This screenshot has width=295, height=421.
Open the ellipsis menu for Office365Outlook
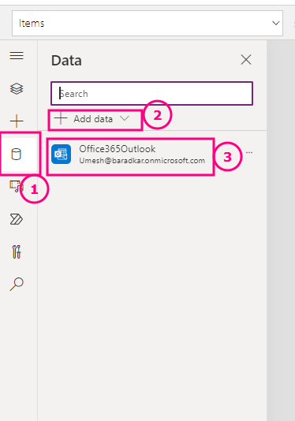pos(249,152)
